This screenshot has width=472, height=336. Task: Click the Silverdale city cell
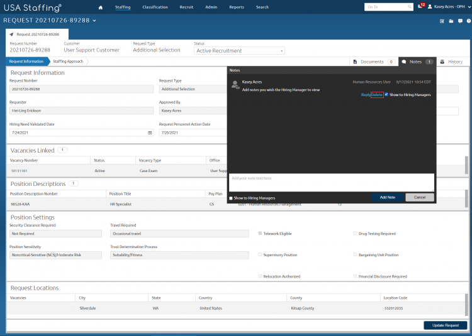point(87,308)
